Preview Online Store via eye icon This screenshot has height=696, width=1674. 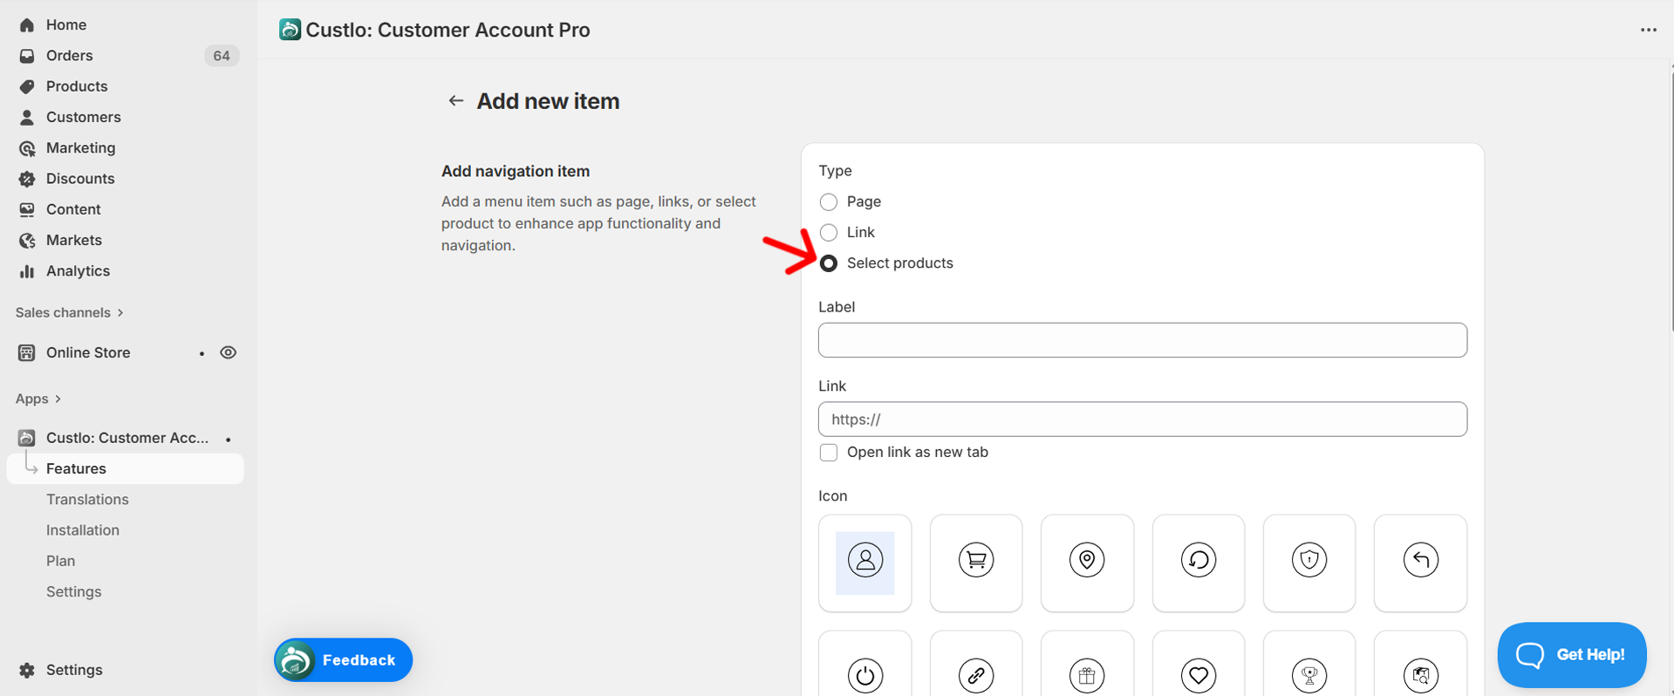(229, 352)
